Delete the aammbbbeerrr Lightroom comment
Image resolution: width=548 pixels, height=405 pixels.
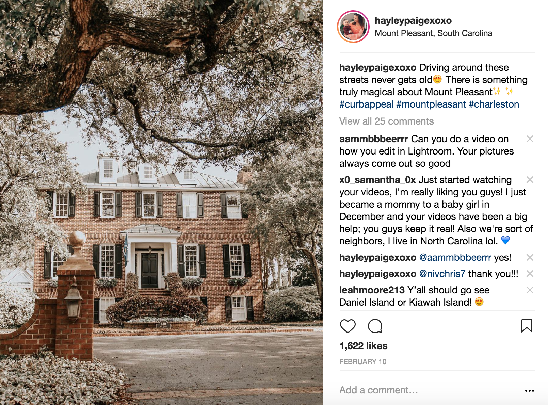tap(530, 139)
